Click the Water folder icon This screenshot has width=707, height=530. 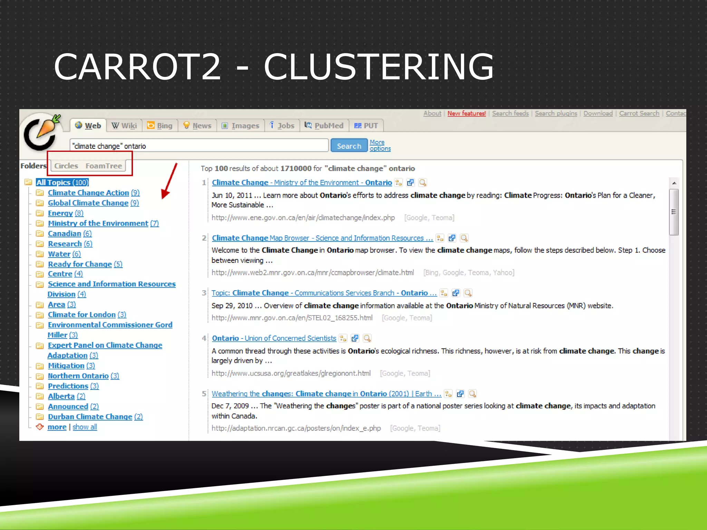tap(40, 254)
